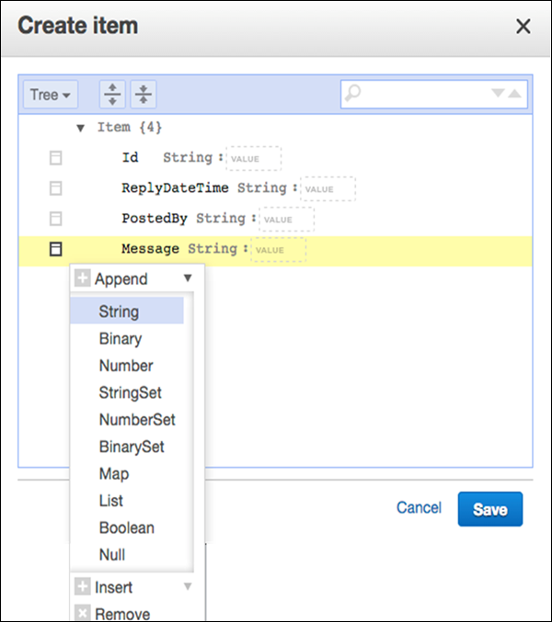This screenshot has width=552, height=622.
Task: Choose Boolean type from Append menu
Action: (x=126, y=527)
